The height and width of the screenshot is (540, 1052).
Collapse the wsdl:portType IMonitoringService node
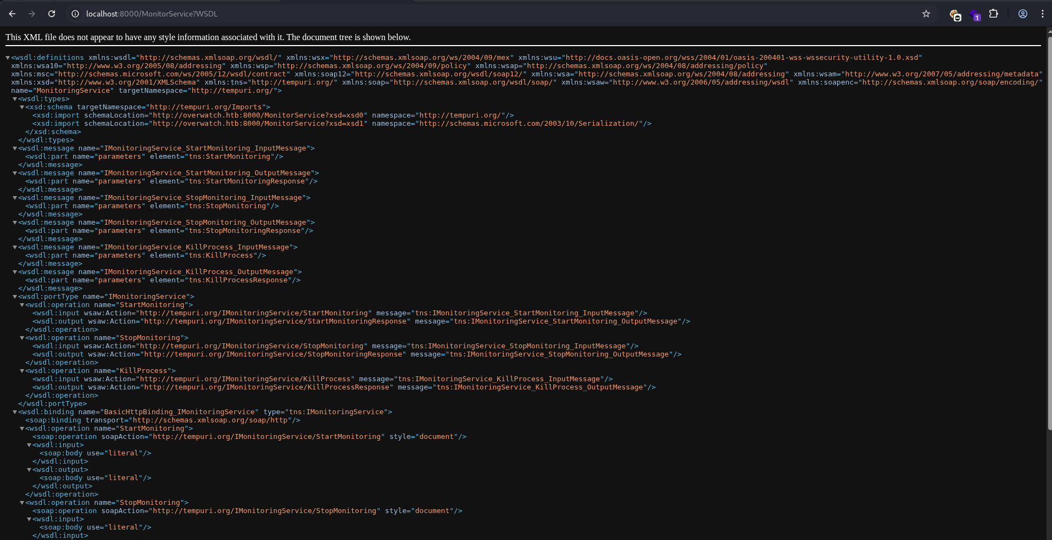click(15, 297)
